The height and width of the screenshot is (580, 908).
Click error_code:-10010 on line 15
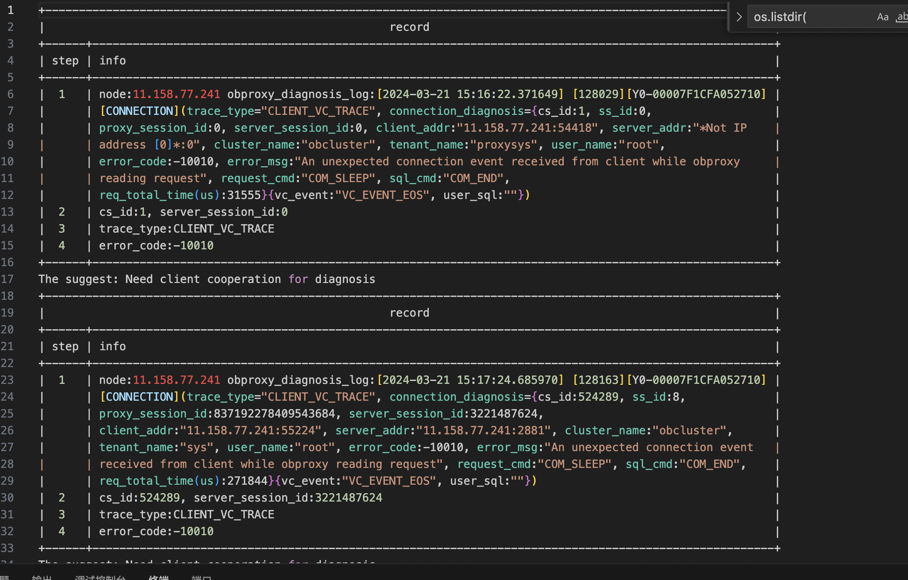coord(156,246)
